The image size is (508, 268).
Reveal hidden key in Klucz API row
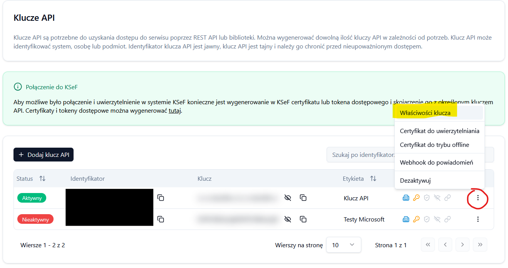287,198
